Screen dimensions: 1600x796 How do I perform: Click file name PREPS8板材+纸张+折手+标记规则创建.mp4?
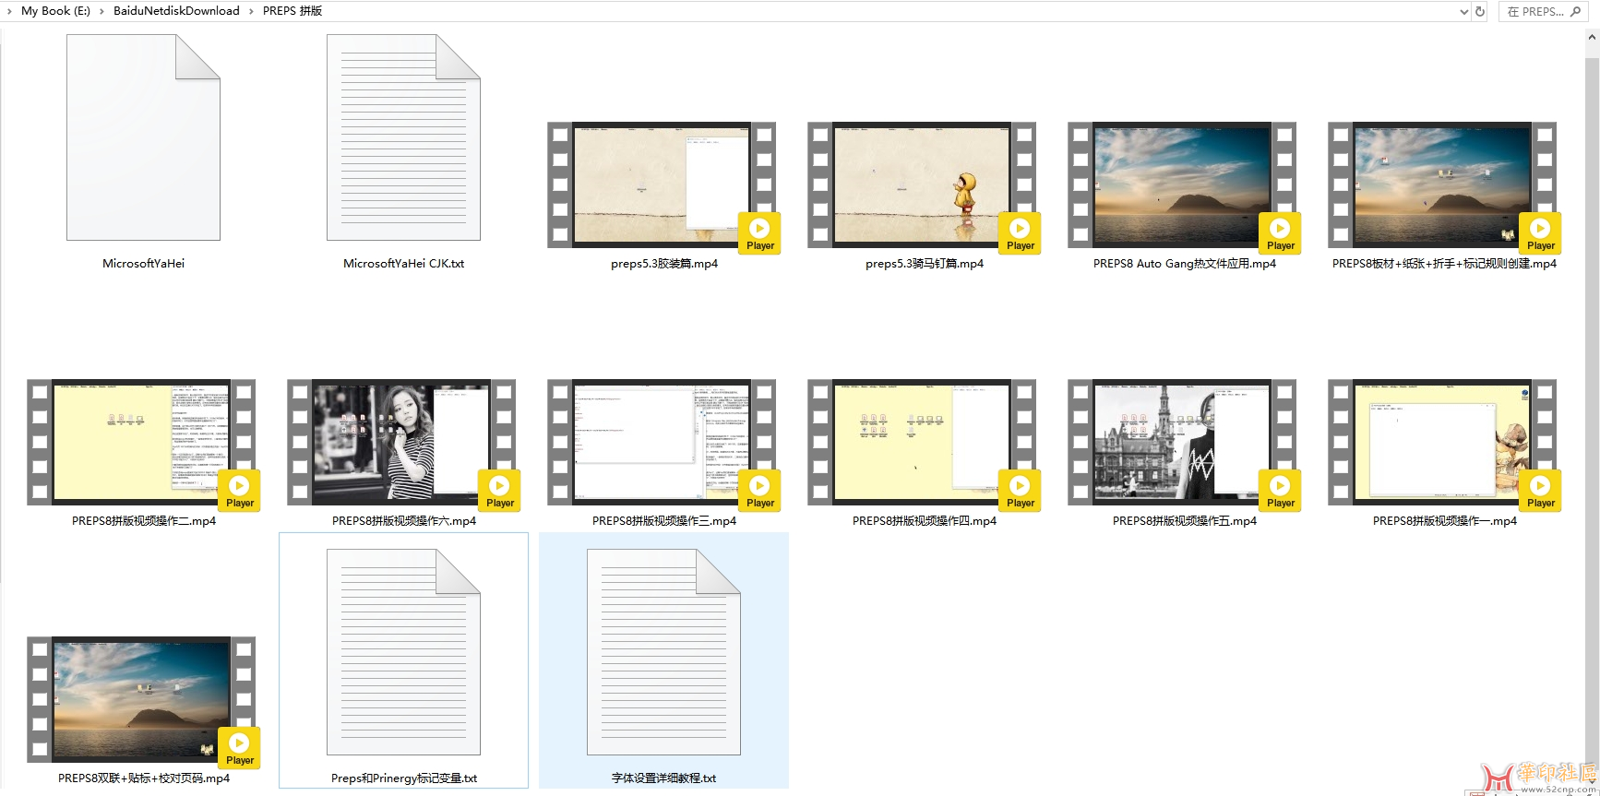[x=1444, y=264]
